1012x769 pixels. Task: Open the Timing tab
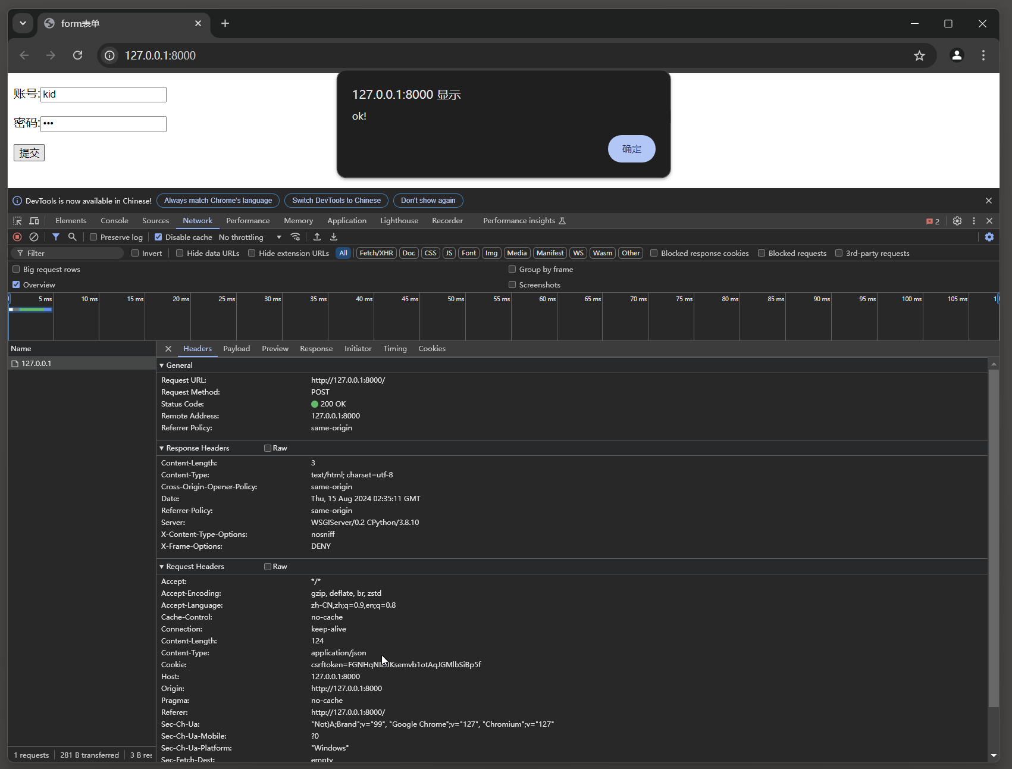coord(395,349)
